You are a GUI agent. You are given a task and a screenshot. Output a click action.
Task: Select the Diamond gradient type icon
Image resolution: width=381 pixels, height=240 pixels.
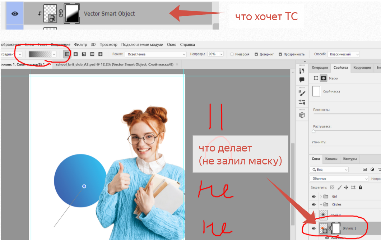100,54
